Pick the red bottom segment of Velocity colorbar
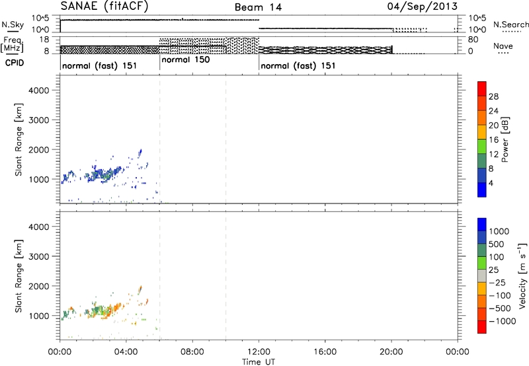 coord(482,327)
